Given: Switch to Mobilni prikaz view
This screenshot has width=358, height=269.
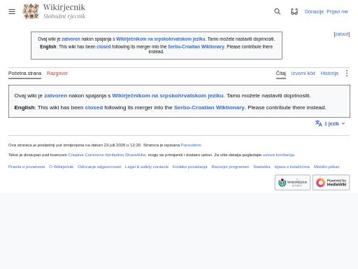Looking at the screenshot, I should (x=327, y=167).
